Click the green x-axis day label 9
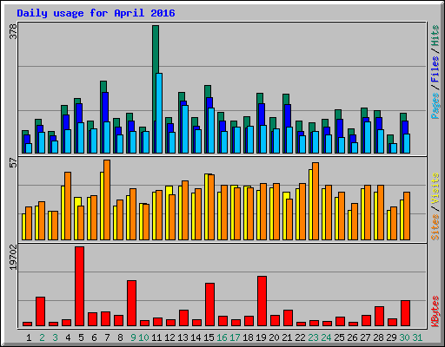Viewport: 445px width, 347px height. pyautogui.click(x=133, y=337)
